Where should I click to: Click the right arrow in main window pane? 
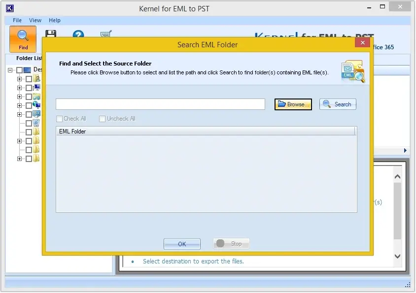coord(405,151)
